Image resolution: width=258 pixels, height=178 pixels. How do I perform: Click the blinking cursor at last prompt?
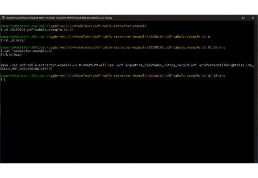[5, 79]
